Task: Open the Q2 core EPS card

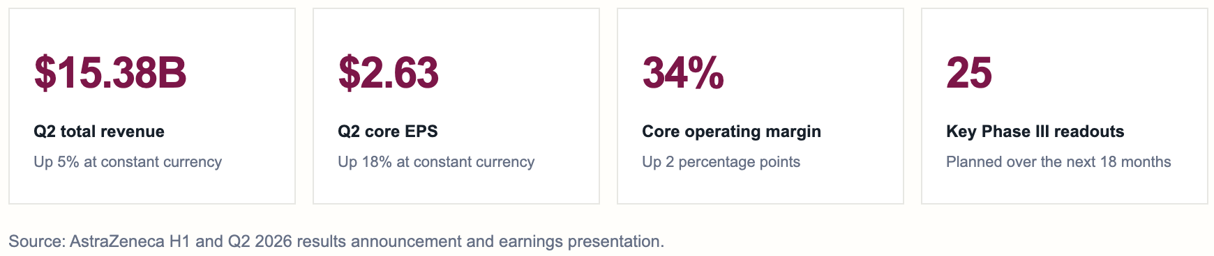Action: [456, 106]
